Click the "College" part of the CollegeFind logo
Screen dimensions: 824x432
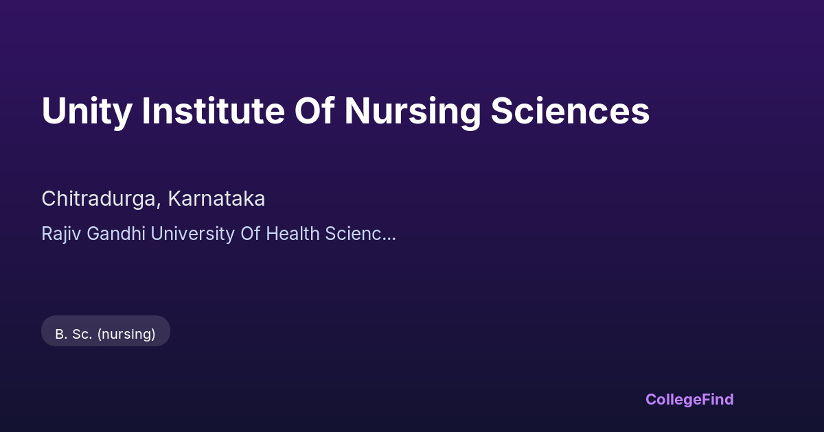[672, 399]
